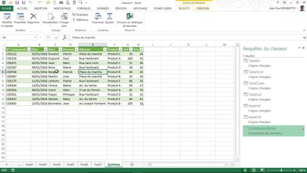This screenshot has width=307, height=173.
Task: Click undo icon in quick access toolbar
Action: click(x=30, y=2)
